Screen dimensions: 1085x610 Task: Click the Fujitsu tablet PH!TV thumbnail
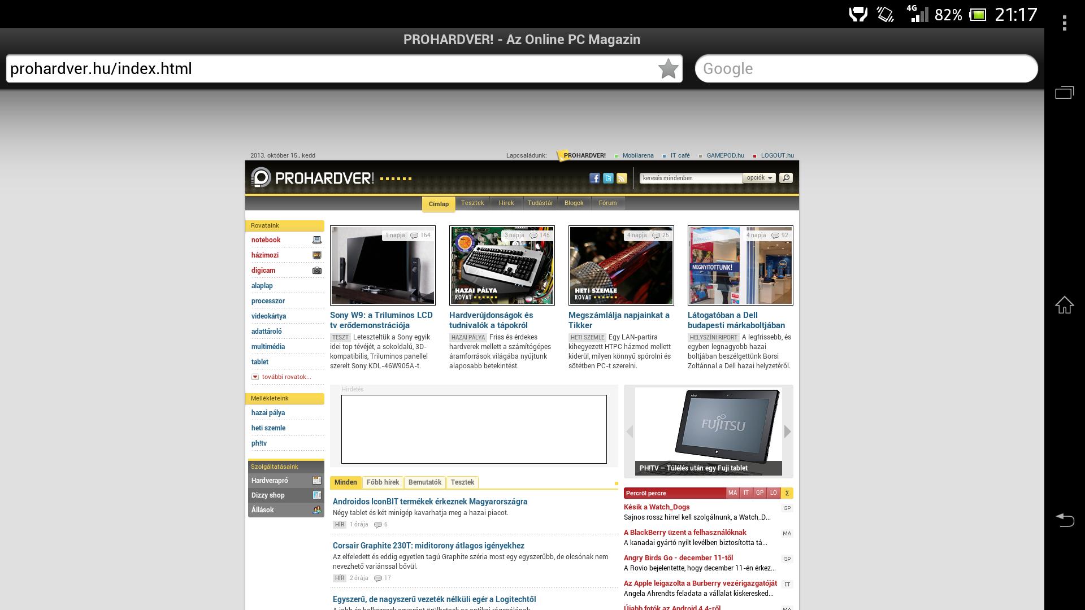709,432
